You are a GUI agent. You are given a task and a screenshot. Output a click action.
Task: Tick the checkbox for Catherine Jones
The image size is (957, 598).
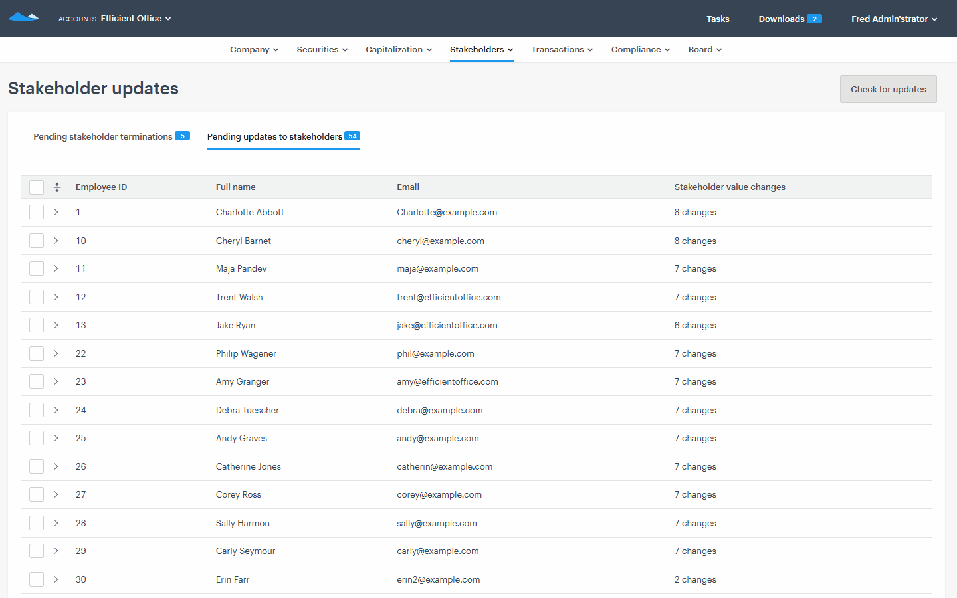pos(37,466)
